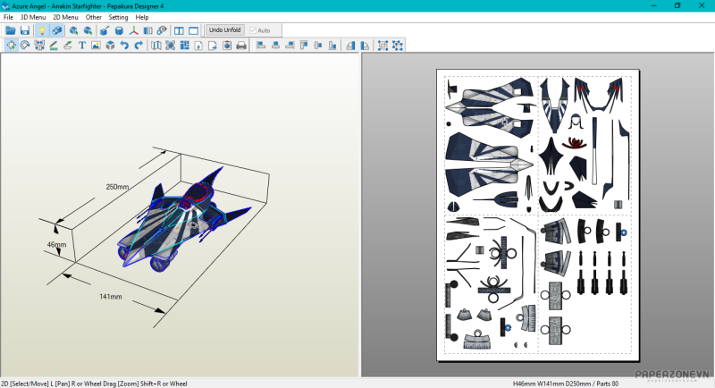Switch to single-pane window layout
715x388 pixels.
(193, 30)
